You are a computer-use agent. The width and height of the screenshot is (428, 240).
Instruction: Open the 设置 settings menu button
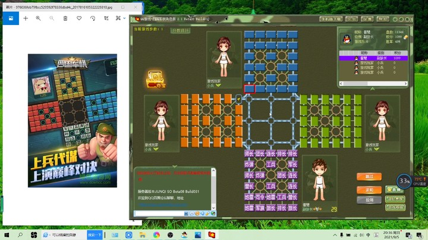[367, 19]
